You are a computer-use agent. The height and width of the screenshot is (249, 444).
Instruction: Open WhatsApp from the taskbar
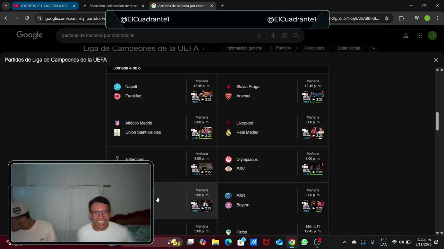[305, 242]
